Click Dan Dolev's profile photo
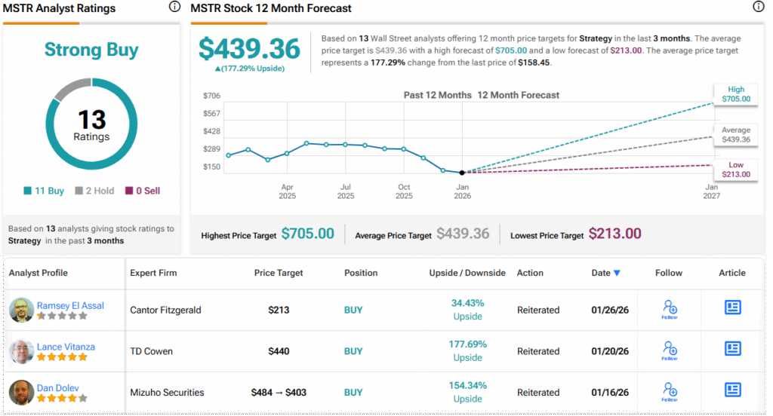 [x=21, y=393]
